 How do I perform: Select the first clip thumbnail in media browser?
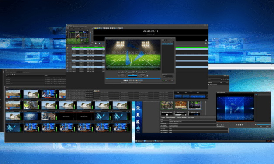point(167,105)
